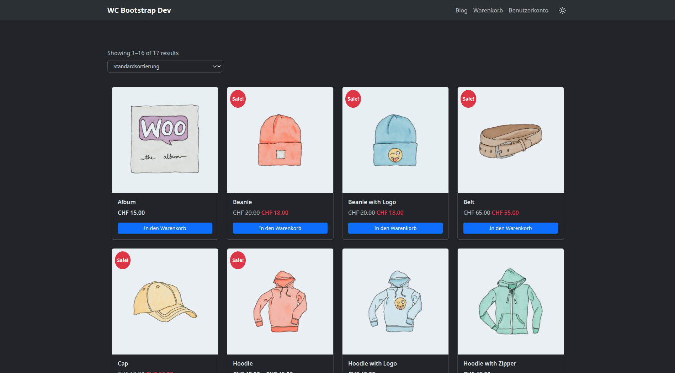Add Album to the cart
675x373 pixels.
point(165,228)
